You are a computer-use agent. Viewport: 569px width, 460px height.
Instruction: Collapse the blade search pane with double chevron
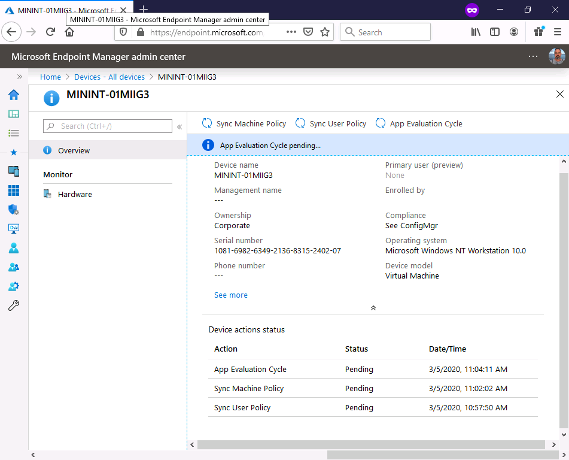click(179, 126)
